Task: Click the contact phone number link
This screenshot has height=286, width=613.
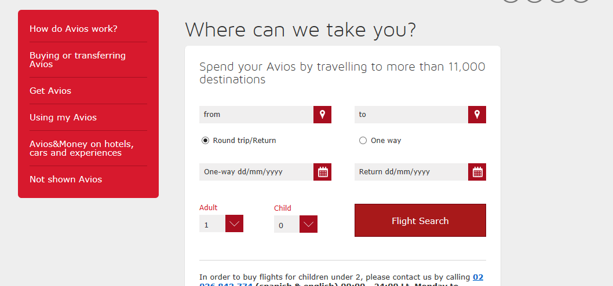Action: point(477,277)
